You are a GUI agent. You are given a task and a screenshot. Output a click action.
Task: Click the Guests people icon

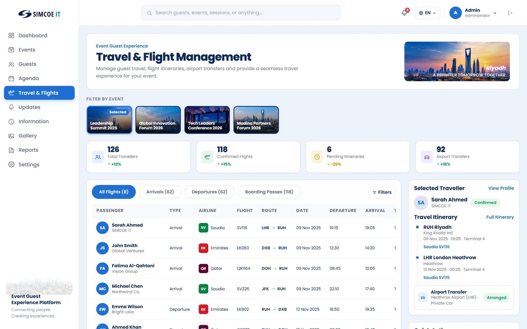coord(11,64)
